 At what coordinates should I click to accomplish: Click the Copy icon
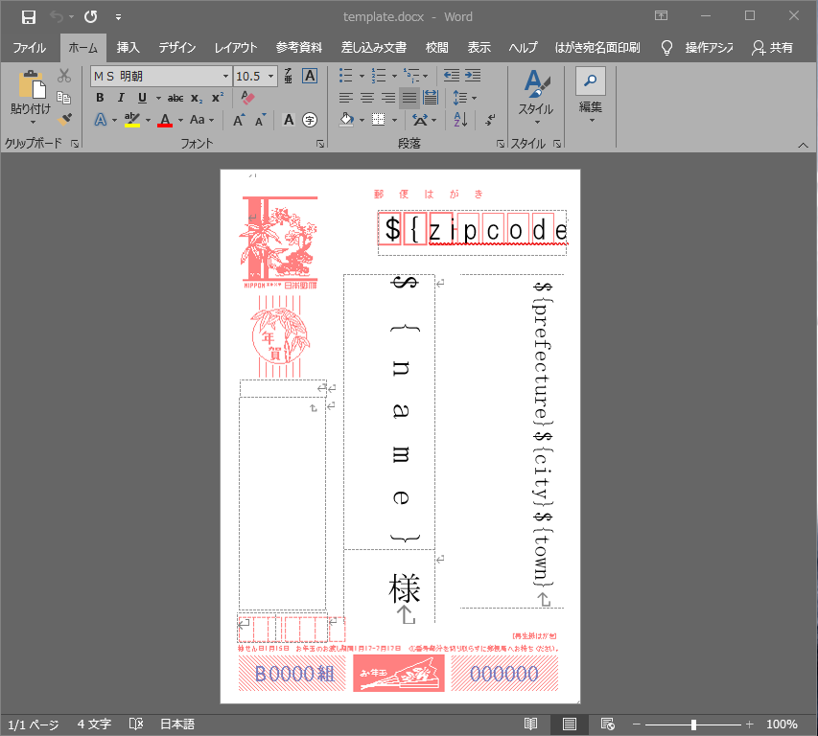tap(64, 98)
